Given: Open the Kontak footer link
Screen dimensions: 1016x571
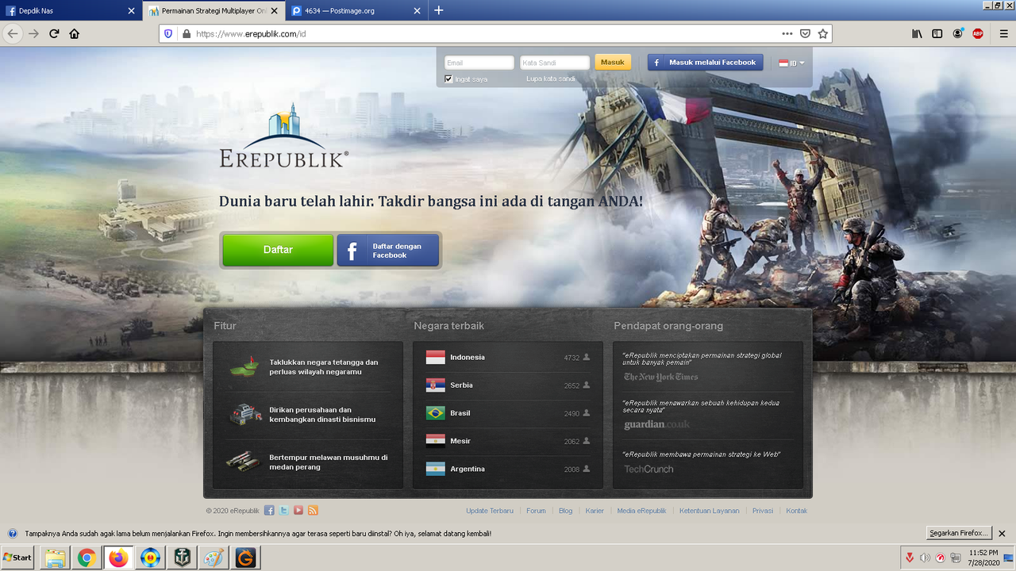Looking at the screenshot, I should (x=796, y=511).
